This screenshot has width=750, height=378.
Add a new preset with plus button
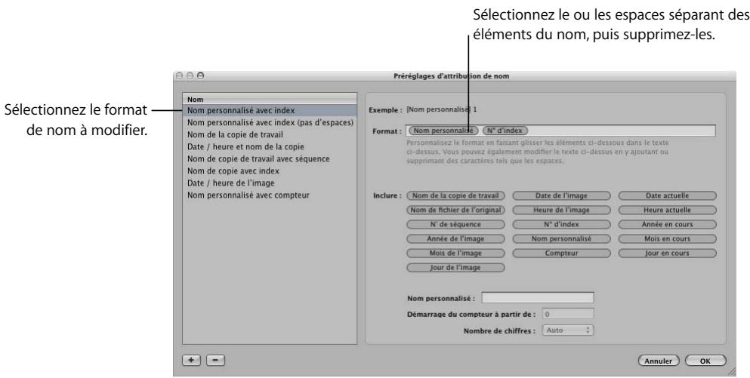pos(191,361)
